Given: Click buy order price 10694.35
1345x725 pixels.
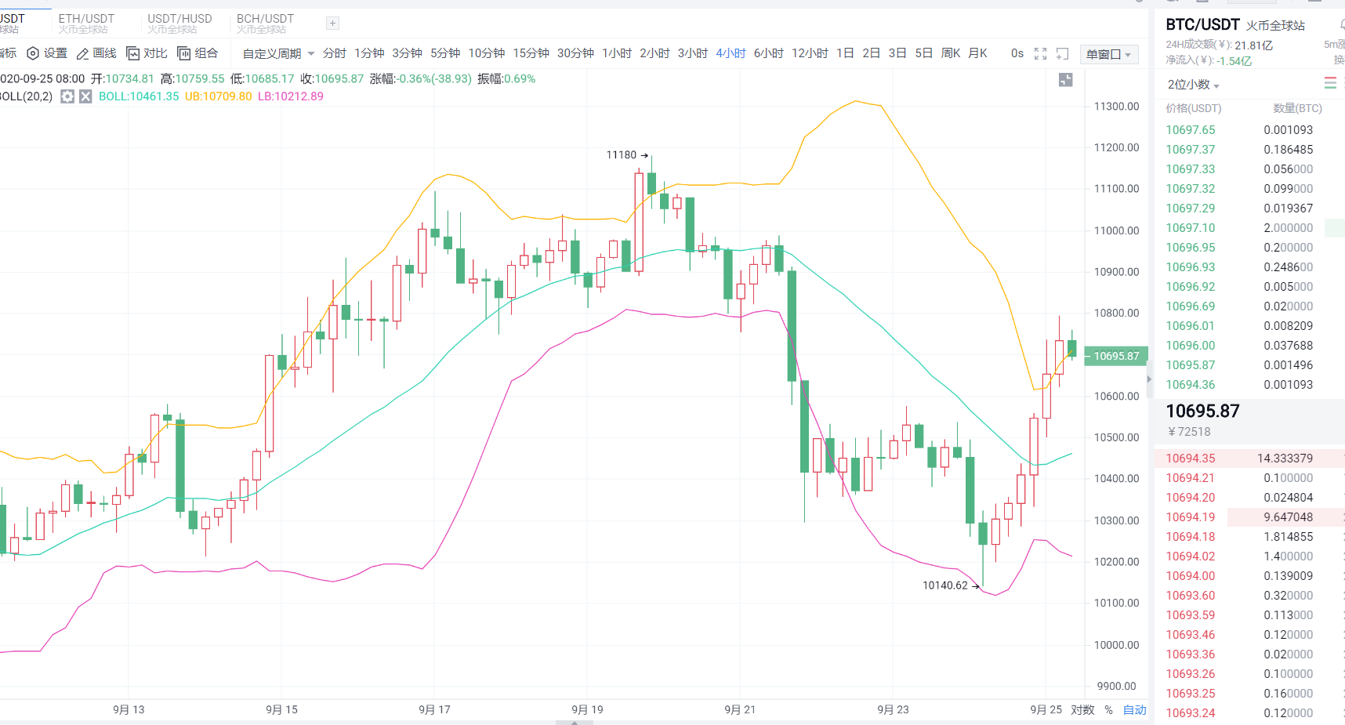Looking at the screenshot, I should (1190, 459).
